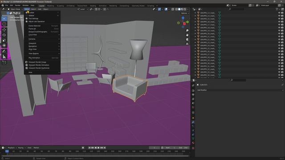Switch perspective/orthographic grid icon

187,44
